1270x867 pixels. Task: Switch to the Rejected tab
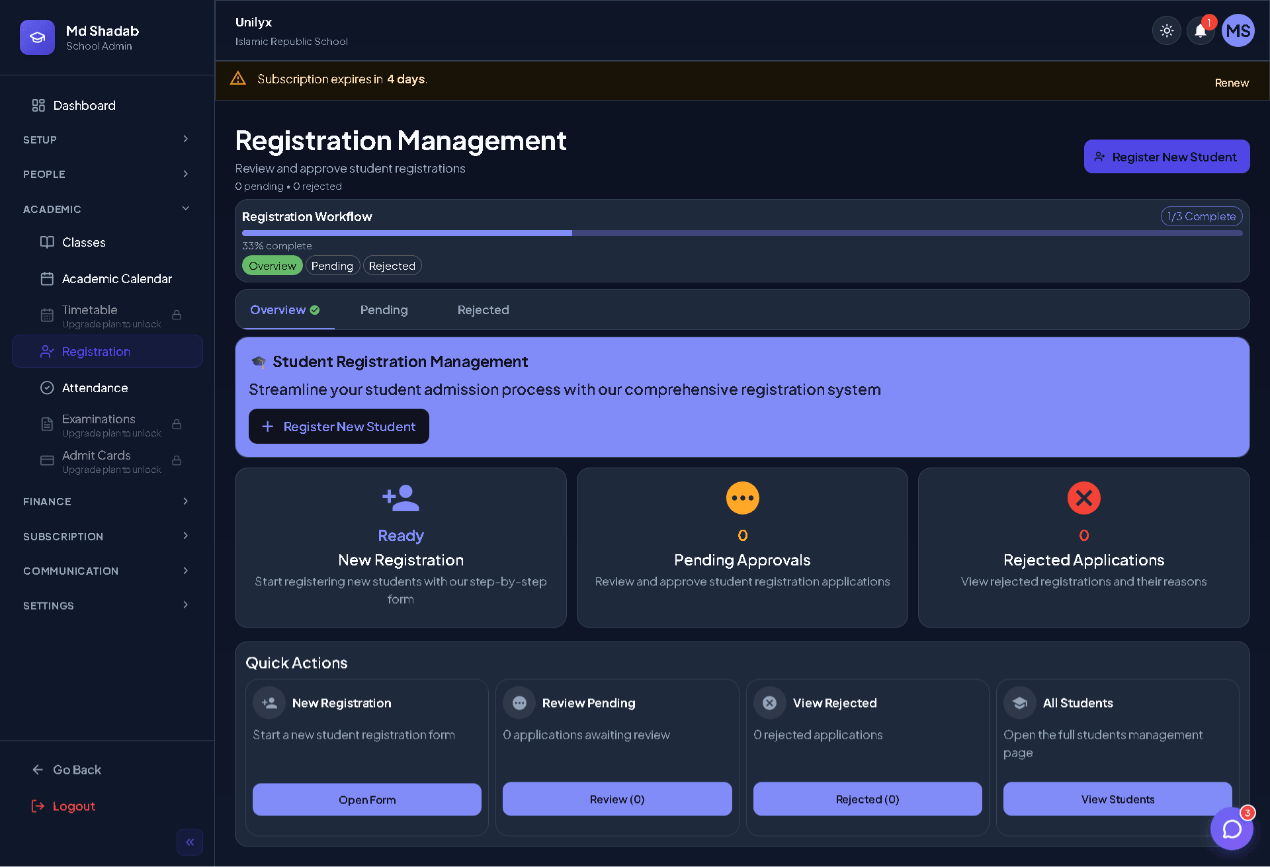(483, 310)
